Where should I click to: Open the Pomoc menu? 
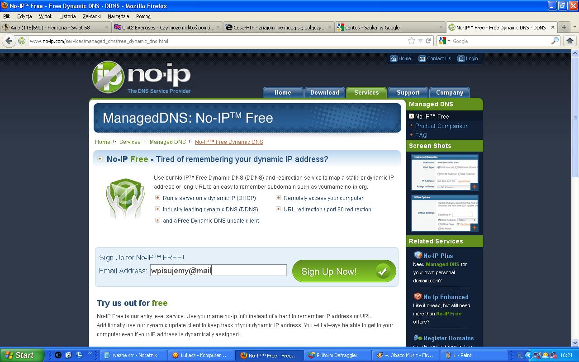click(x=143, y=16)
